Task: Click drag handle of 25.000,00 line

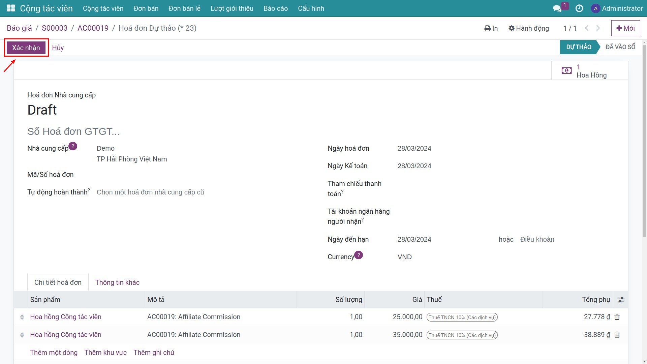Action: [x=22, y=317]
